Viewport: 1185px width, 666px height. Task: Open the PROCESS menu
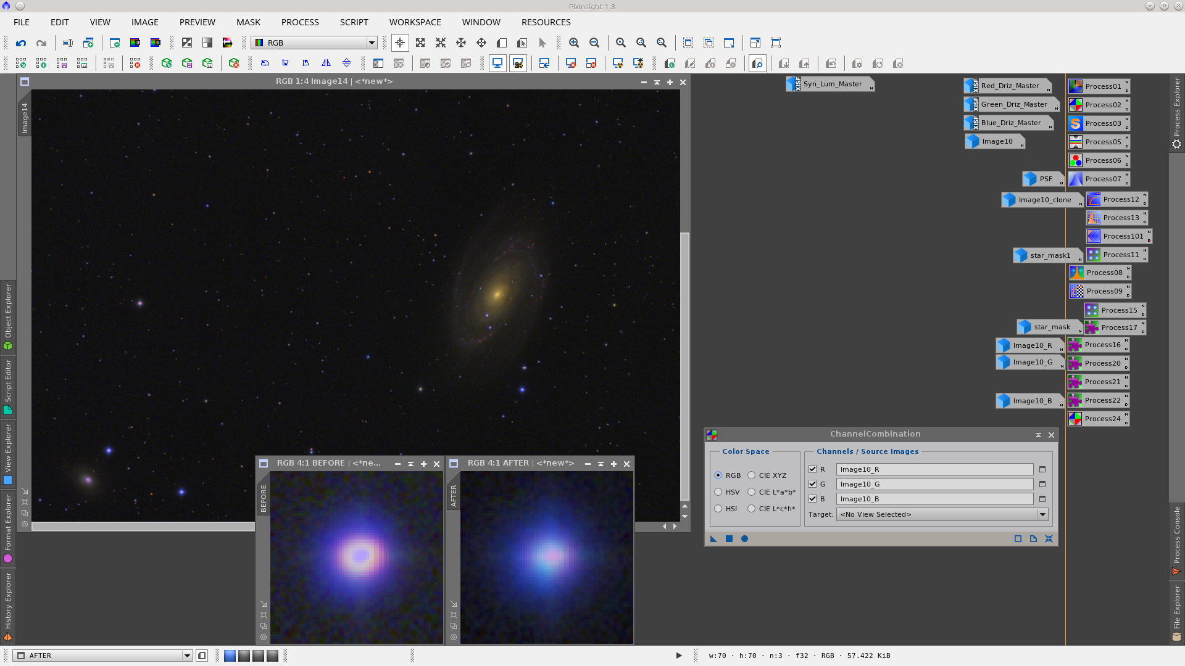299,22
